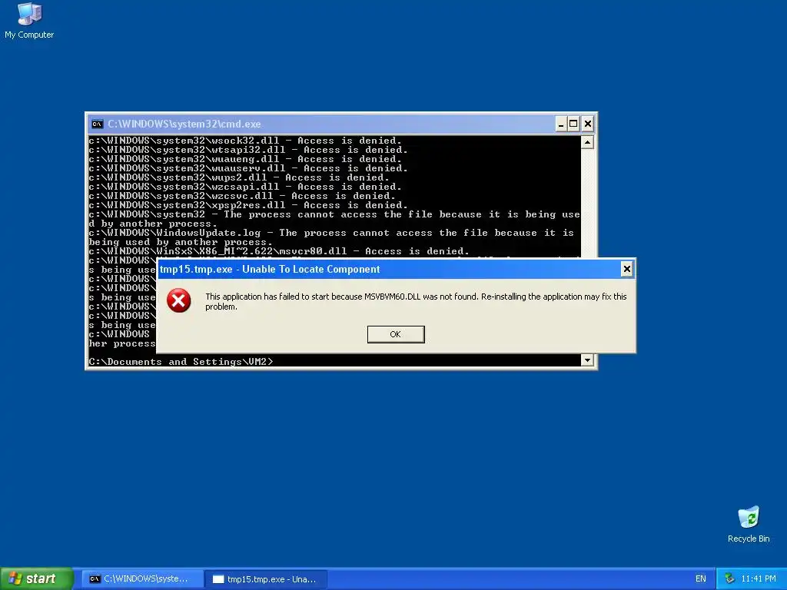This screenshot has width=787, height=590.
Task: Select the Recycle Bin desktop icon
Action: click(x=749, y=524)
